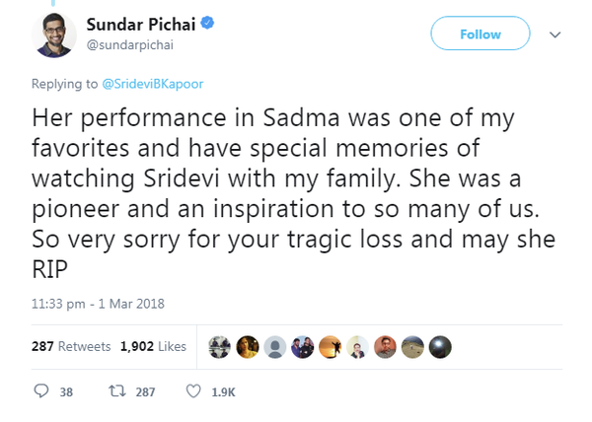View the 287 Retweets list
592x422 pixels.
71,346
